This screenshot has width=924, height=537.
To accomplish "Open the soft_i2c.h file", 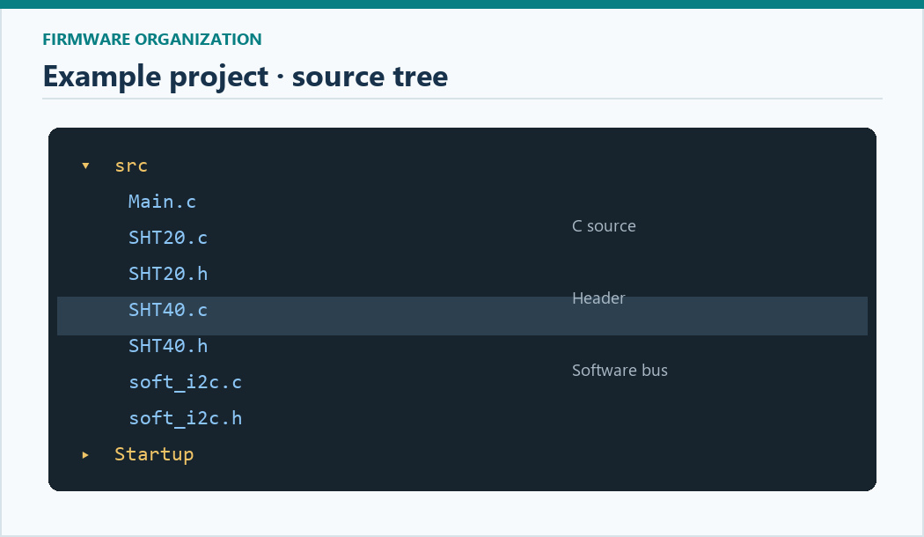I will (x=185, y=418).
